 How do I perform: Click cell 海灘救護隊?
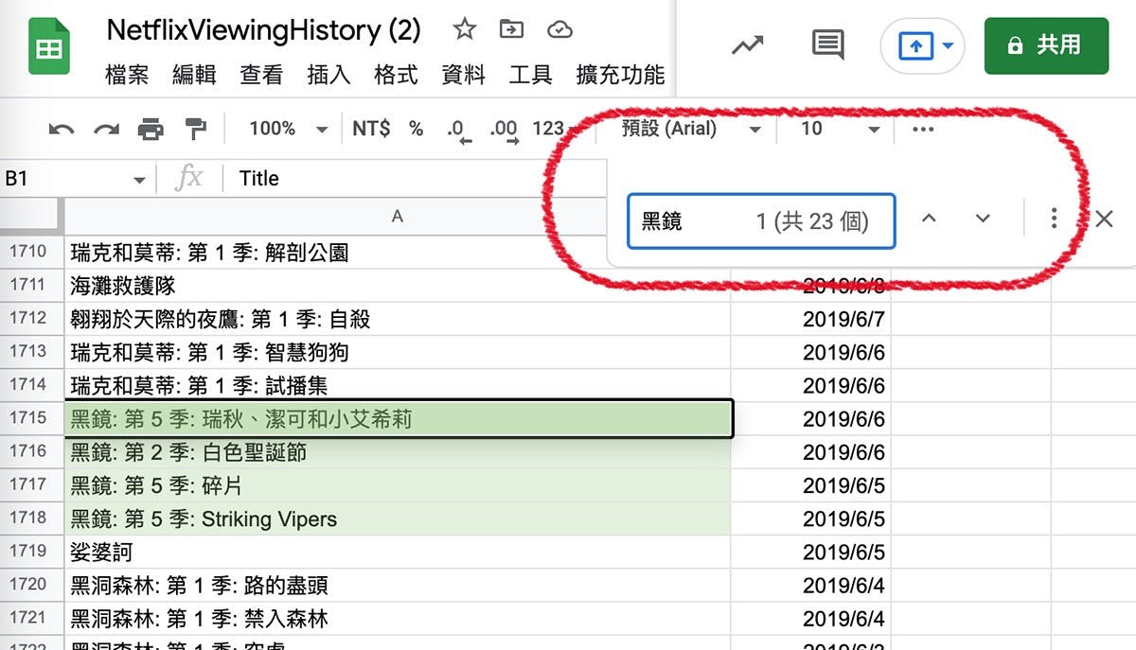398,286
